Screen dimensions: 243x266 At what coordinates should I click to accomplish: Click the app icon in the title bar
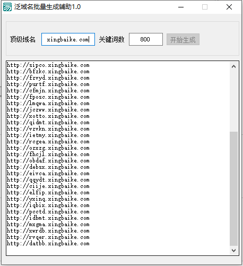click(7, 7)
